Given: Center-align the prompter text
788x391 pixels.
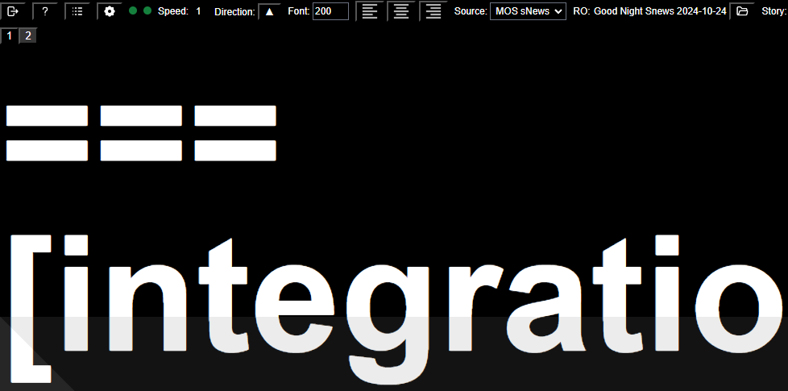Looking at the screenshot, I should tap(401, 11).
